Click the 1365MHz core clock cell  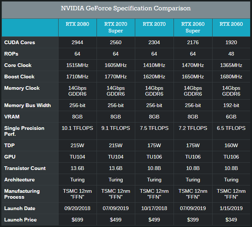[x=231, y=65]
